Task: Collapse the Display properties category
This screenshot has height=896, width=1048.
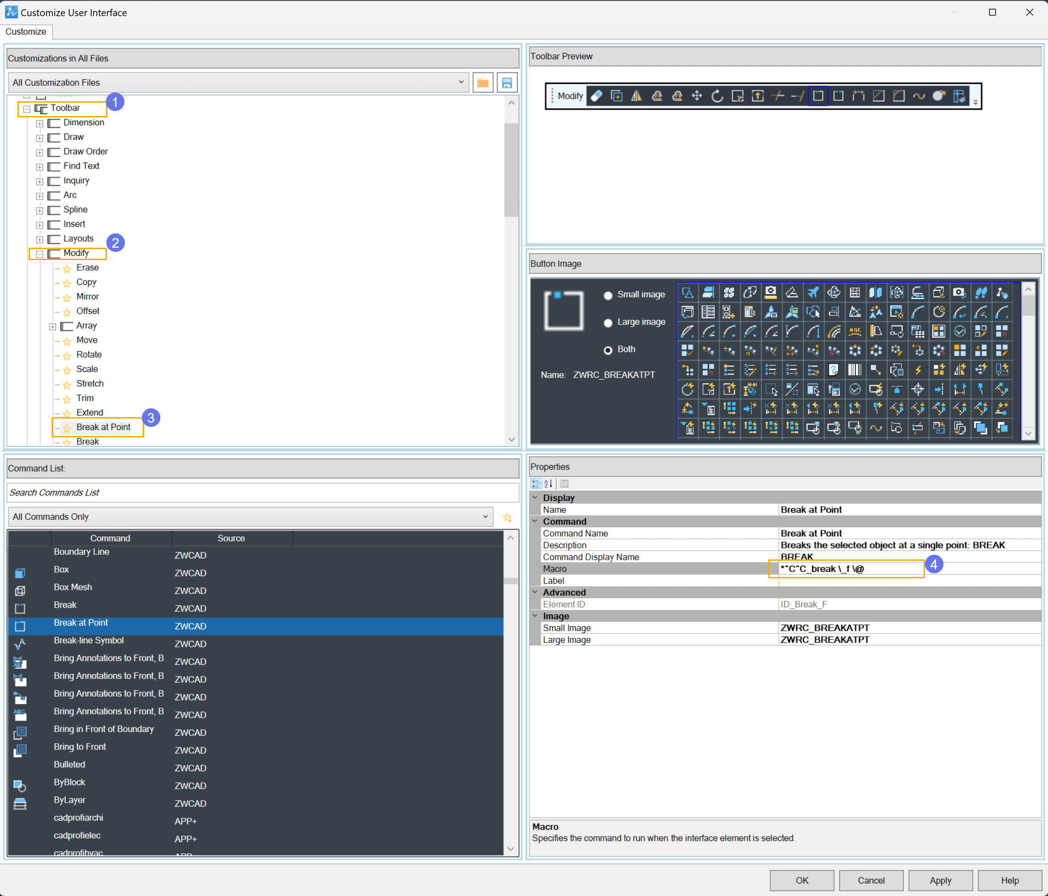Action: tap(535, 498)
